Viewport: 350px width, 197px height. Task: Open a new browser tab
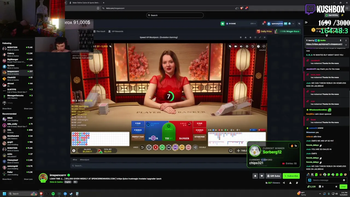click(103, 3)
